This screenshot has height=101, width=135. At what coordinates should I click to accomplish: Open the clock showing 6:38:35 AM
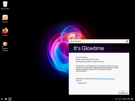[126, 99]
